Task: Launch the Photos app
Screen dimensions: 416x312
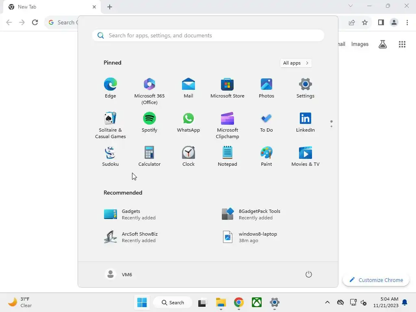Action: pos(266,88)
